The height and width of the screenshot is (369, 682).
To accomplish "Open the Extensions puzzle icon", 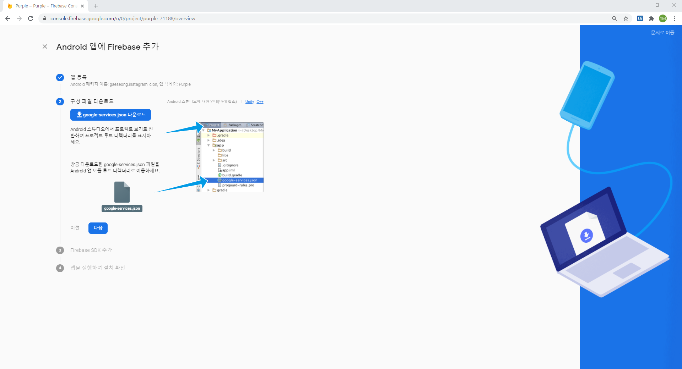I will coord(651,18).
